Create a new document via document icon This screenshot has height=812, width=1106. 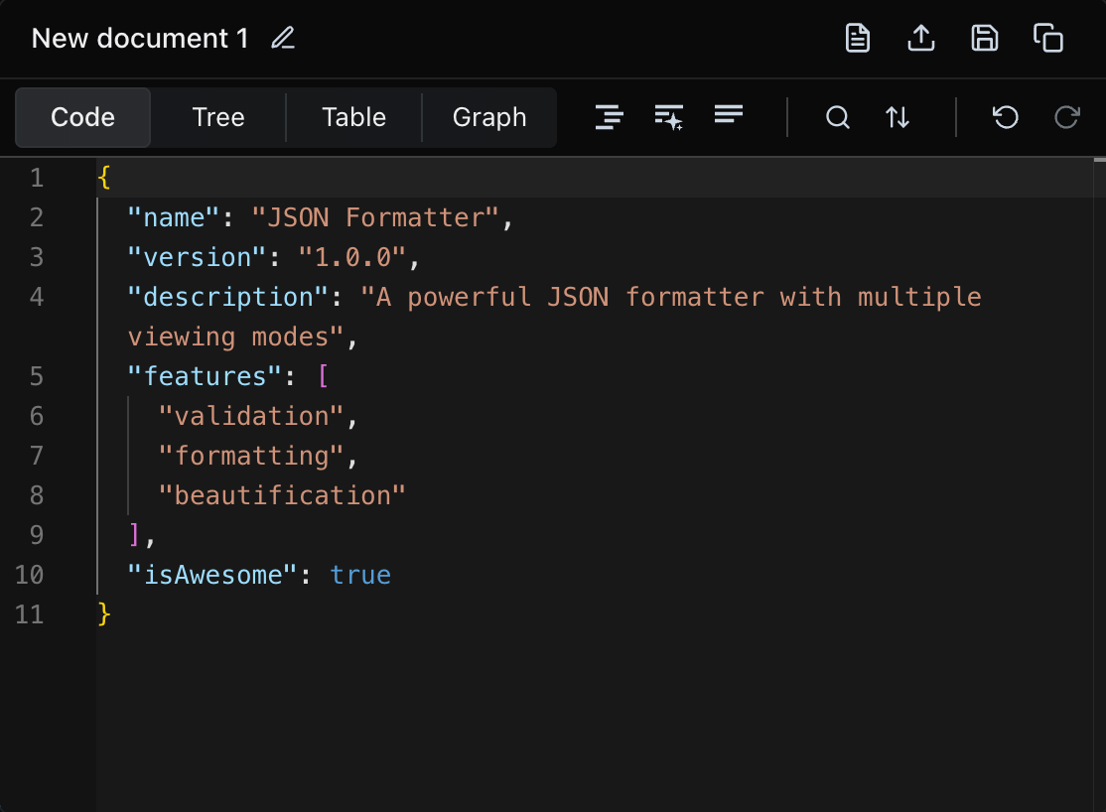point(856,38)
